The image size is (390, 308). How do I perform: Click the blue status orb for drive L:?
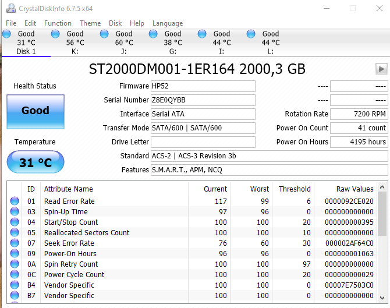coord(251,34)
